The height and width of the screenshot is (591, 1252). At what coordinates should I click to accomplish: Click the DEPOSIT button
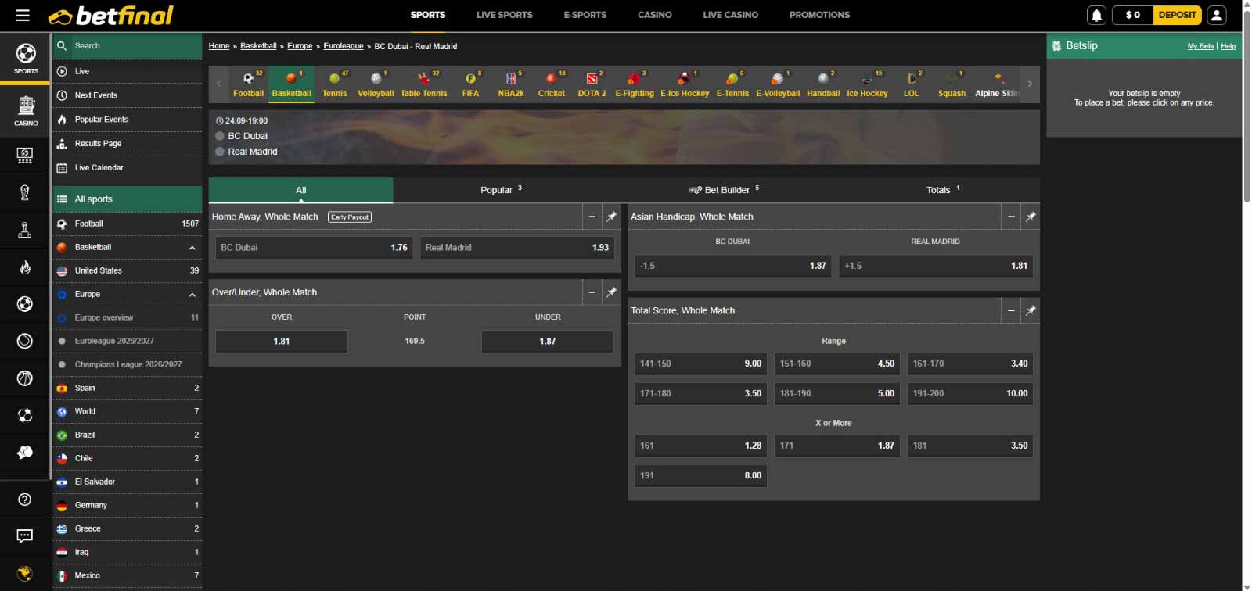(1177, 15)
